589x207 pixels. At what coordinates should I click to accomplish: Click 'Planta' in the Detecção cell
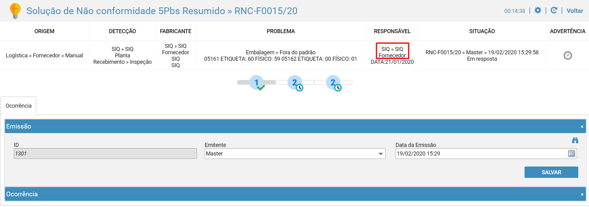[x=122, y=56]
